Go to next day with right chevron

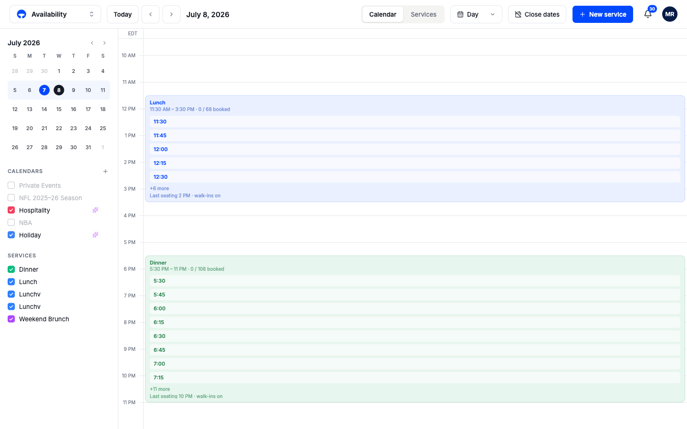pyautogui.click(x=171, y=14)
